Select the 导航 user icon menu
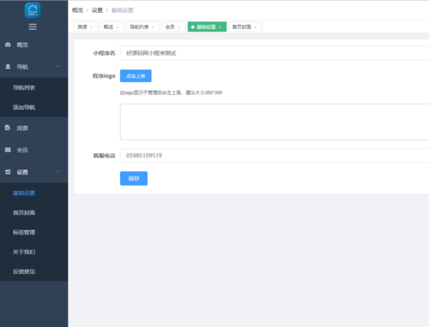The image size is (429, 327). [x=8, y=67]
